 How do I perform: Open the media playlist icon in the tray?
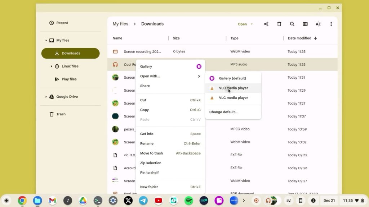289,201
